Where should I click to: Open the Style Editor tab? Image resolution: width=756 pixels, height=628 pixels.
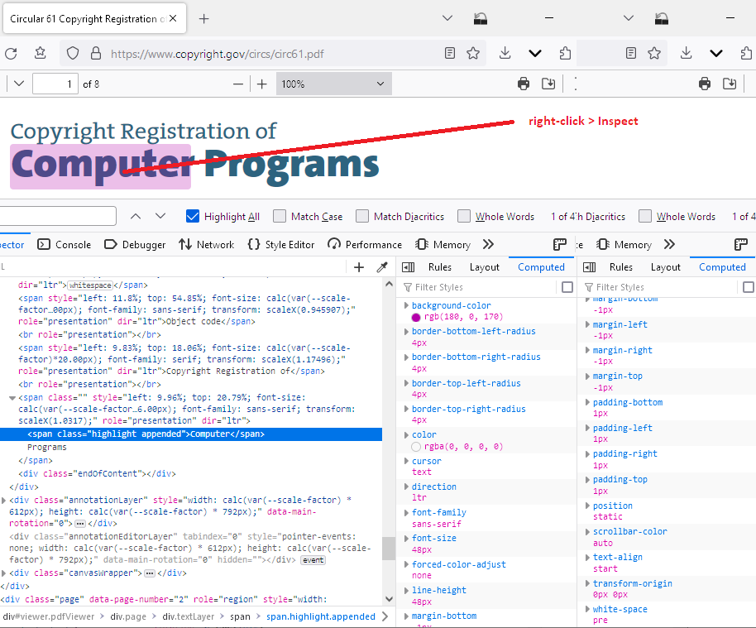click(x=281, y=244)
